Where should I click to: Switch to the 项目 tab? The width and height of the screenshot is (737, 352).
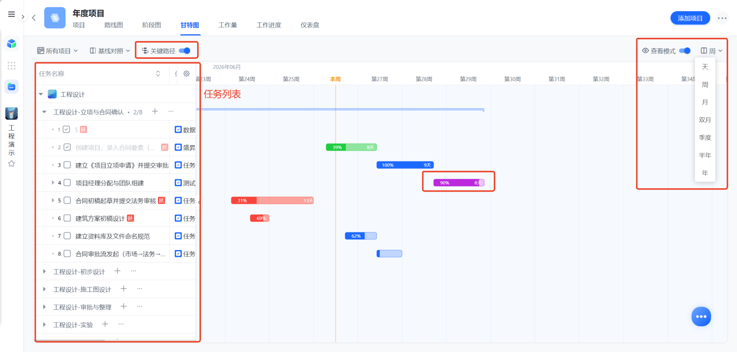click(79, 25)
